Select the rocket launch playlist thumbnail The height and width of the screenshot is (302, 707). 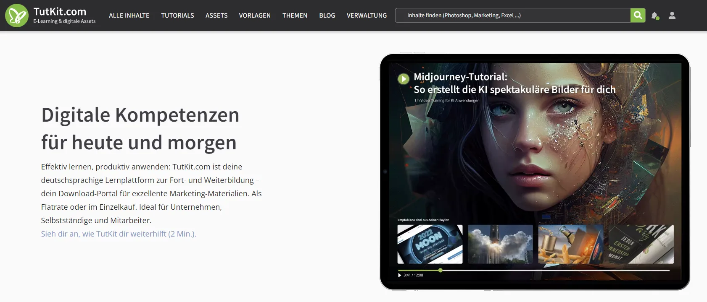[500, 244]
